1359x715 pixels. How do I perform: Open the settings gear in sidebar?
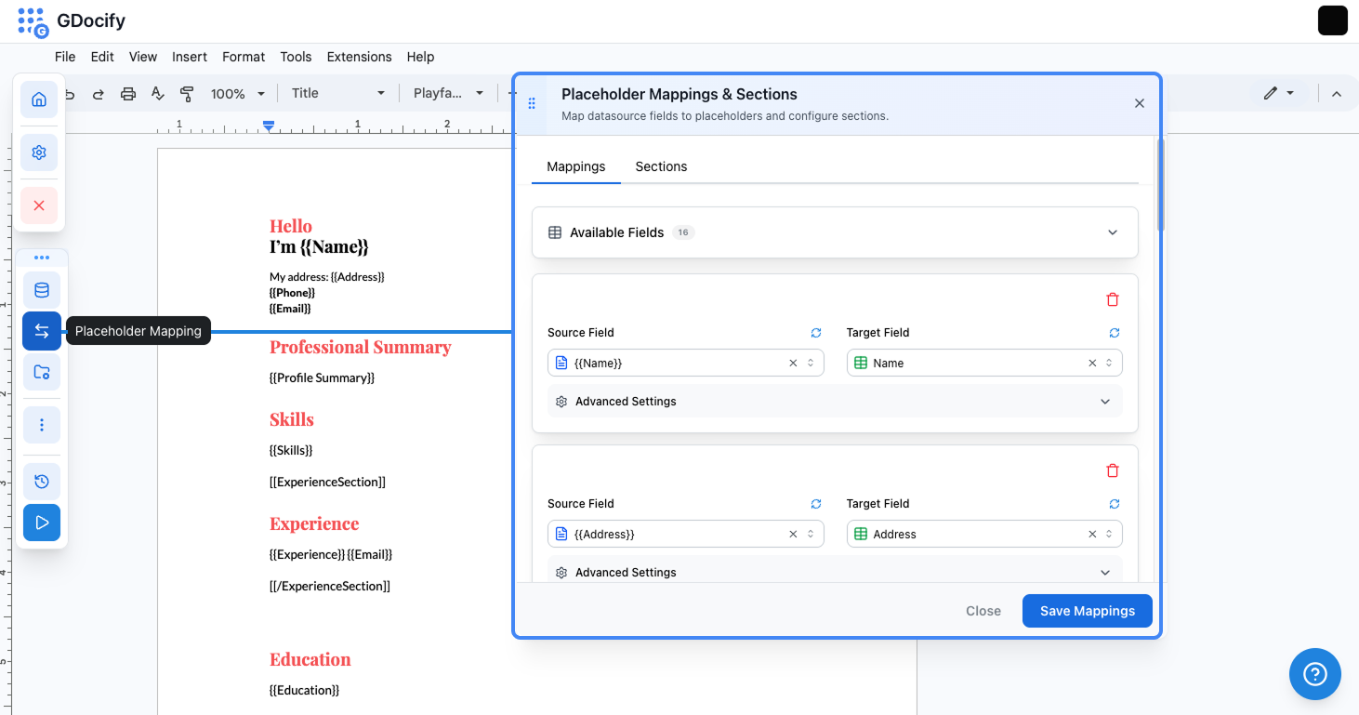point(39,152)
